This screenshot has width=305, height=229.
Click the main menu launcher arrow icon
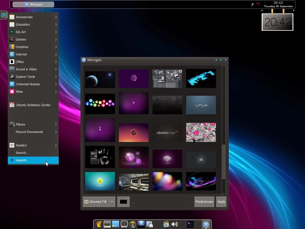coord(4,15)
